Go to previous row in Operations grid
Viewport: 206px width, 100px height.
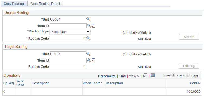pyautogui.click(x=173, y=75)
